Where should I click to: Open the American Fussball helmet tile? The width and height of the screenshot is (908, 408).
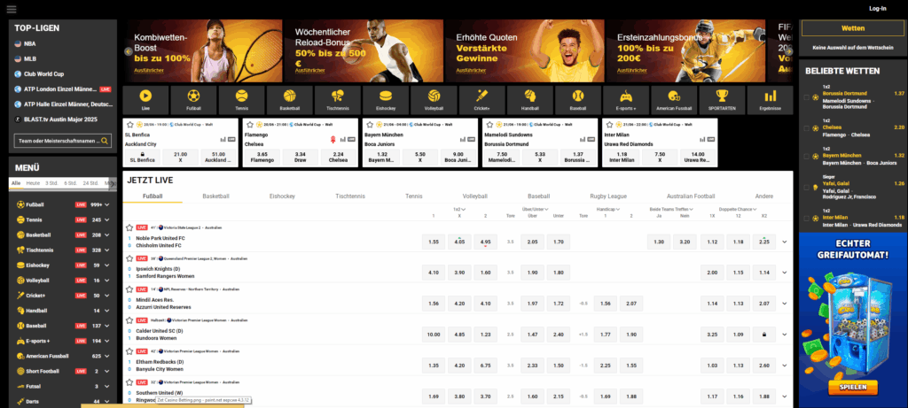pyautogui.click(x=674, y=100)
